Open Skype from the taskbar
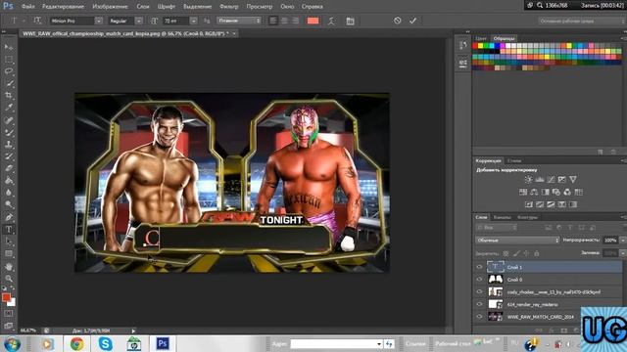Screen dimensions: 627x352 coord(105,343)
